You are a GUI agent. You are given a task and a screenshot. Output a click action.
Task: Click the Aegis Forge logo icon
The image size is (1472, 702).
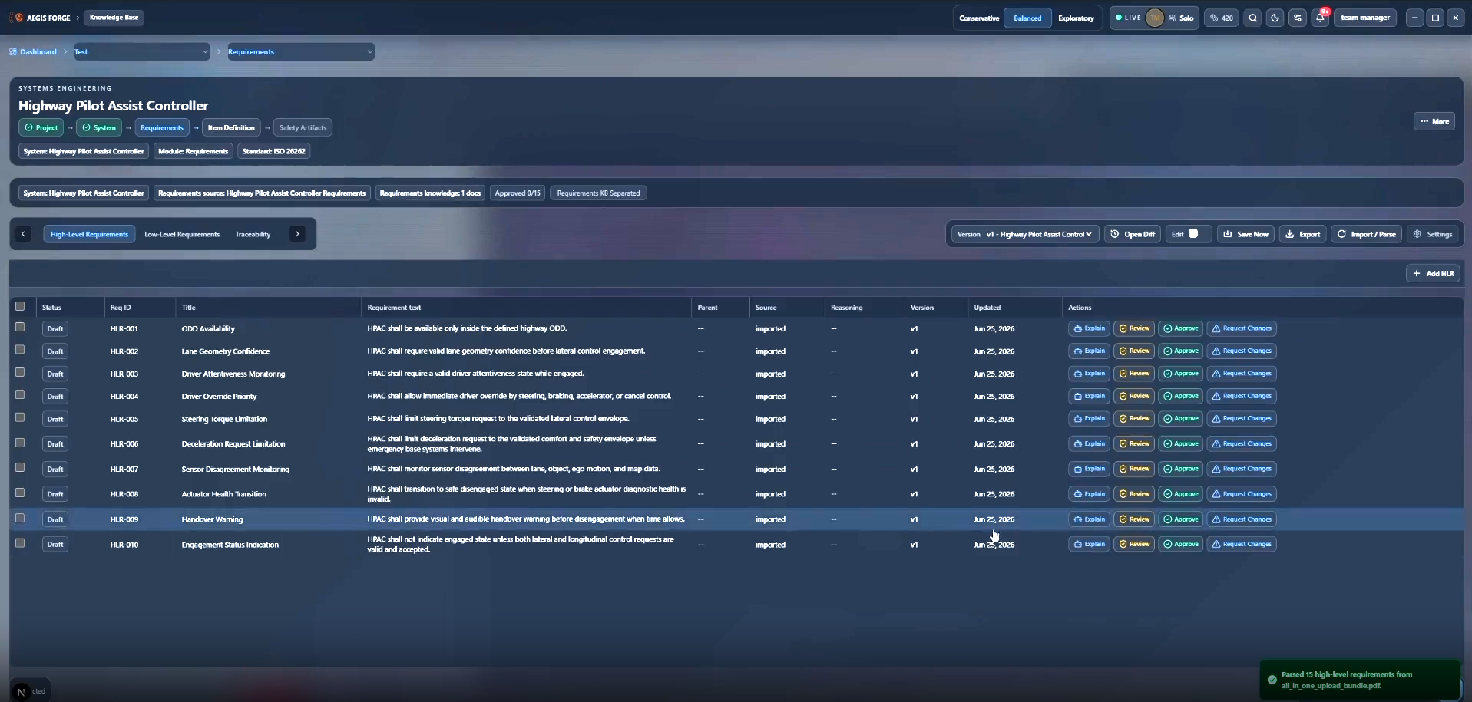tap(18, 18)
